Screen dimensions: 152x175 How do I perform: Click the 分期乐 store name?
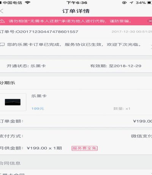point(8,83)
